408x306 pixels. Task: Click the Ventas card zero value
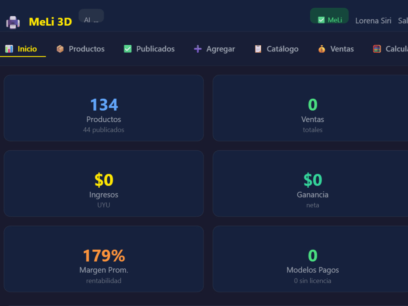point(313,105)
